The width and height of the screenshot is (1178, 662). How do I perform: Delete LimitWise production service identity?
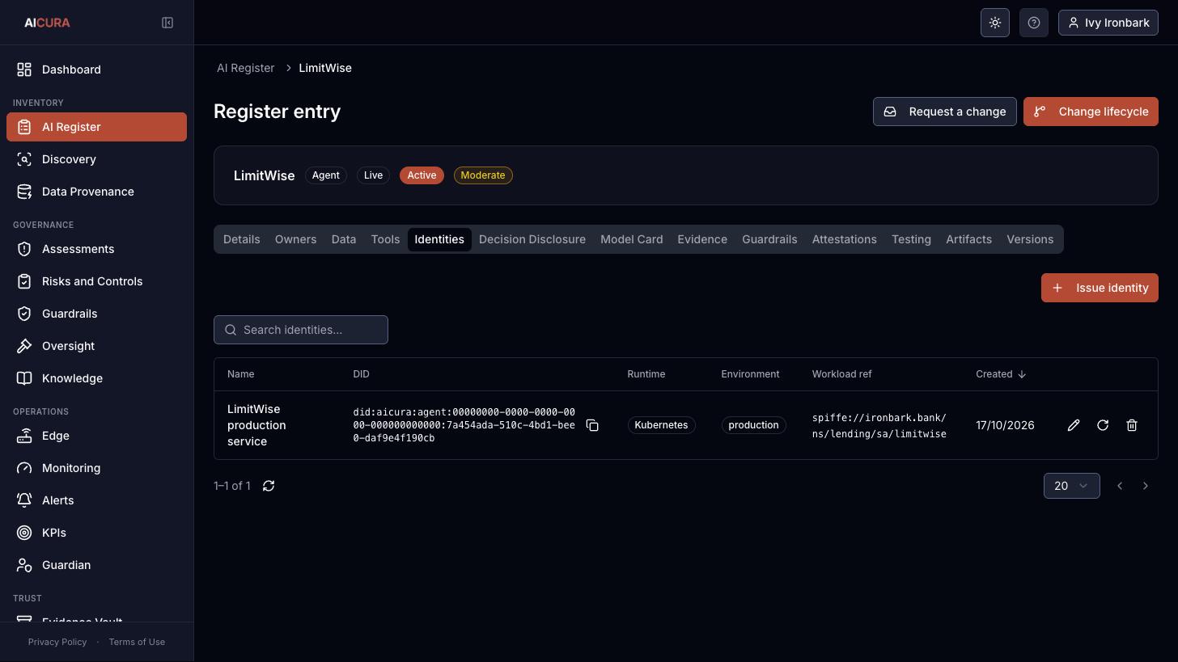pos(1132,425)
